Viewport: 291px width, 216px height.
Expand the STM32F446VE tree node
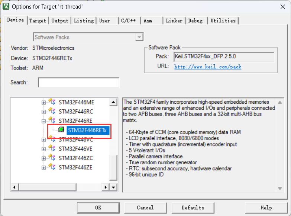click(43, 149)
